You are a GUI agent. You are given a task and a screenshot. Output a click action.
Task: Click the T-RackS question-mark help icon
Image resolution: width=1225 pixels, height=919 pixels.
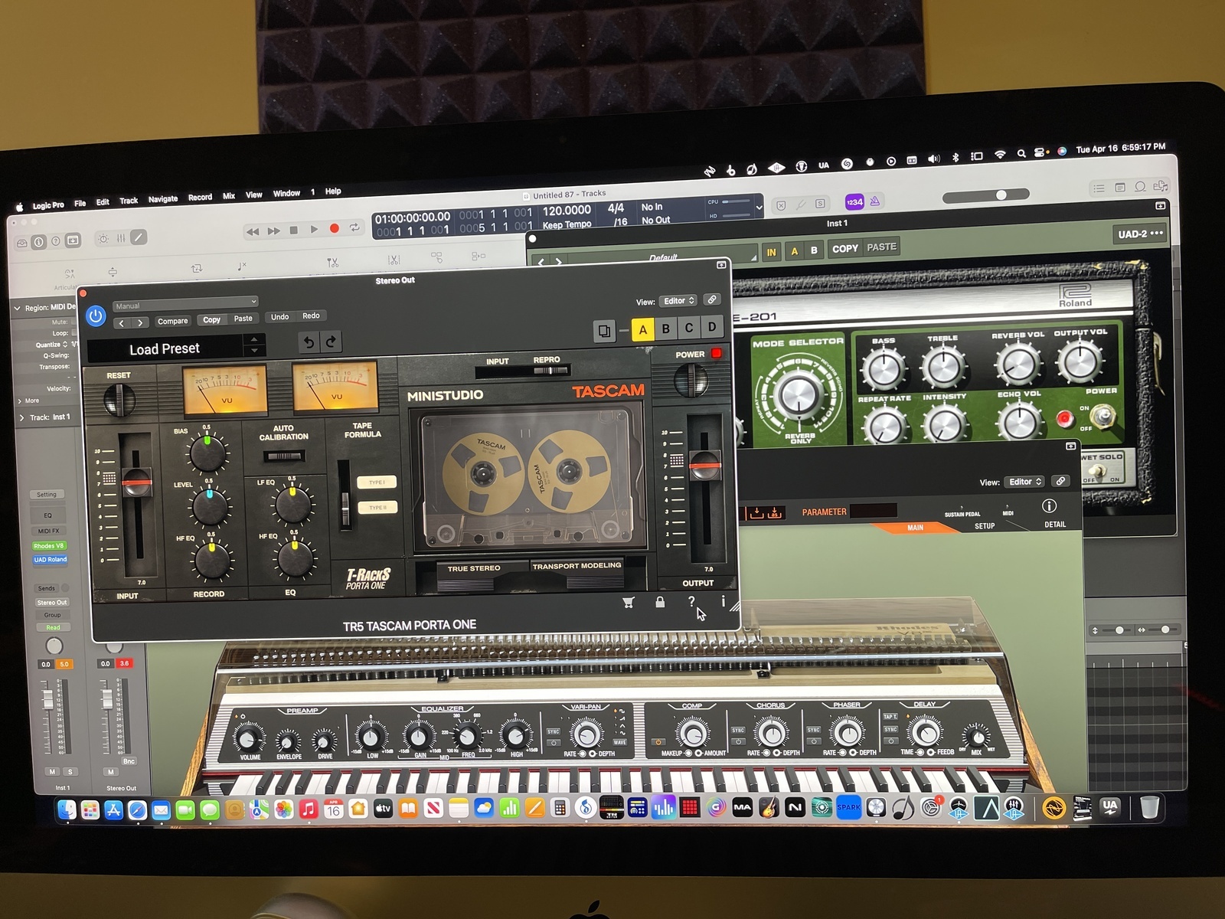[x=691, y=601]
